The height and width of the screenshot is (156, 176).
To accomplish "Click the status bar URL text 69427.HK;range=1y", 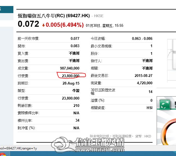I will (22, 148).
